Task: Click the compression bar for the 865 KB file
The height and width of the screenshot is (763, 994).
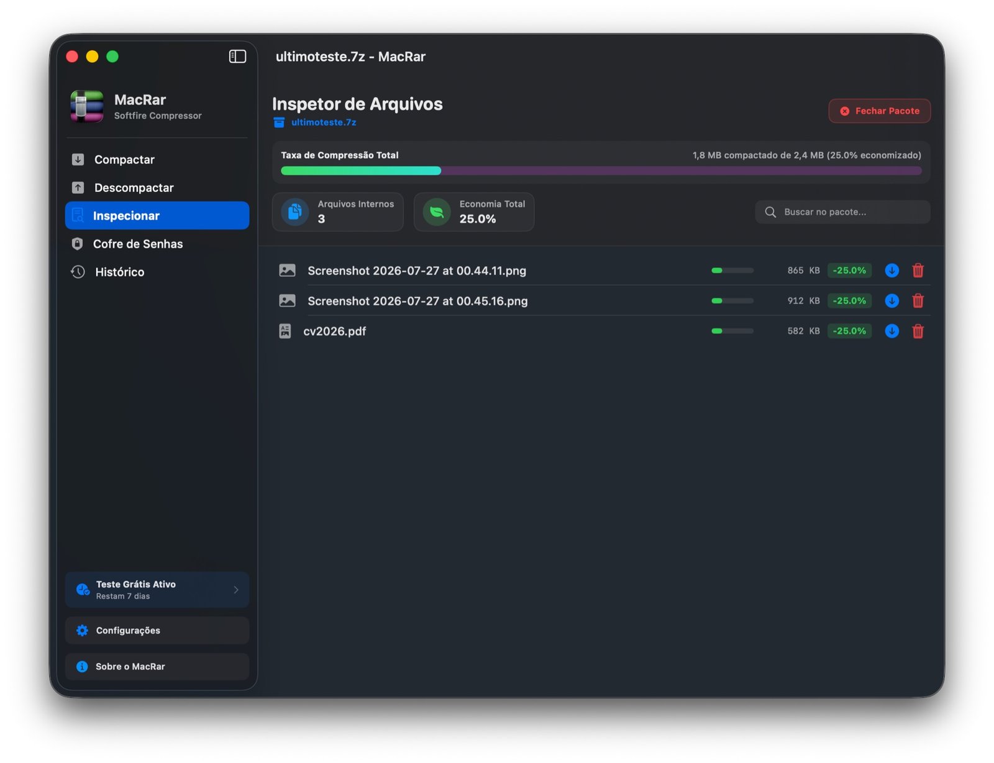Action: (x=732, y=271)
